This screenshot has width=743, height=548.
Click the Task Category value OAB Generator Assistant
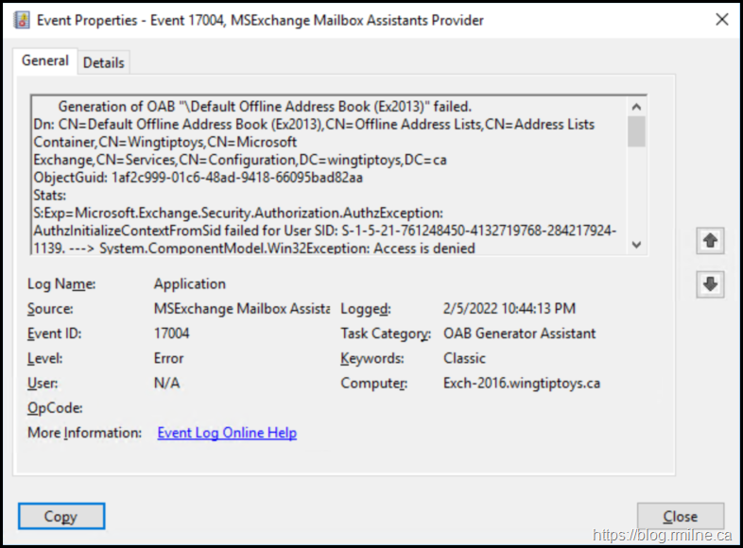519,334
